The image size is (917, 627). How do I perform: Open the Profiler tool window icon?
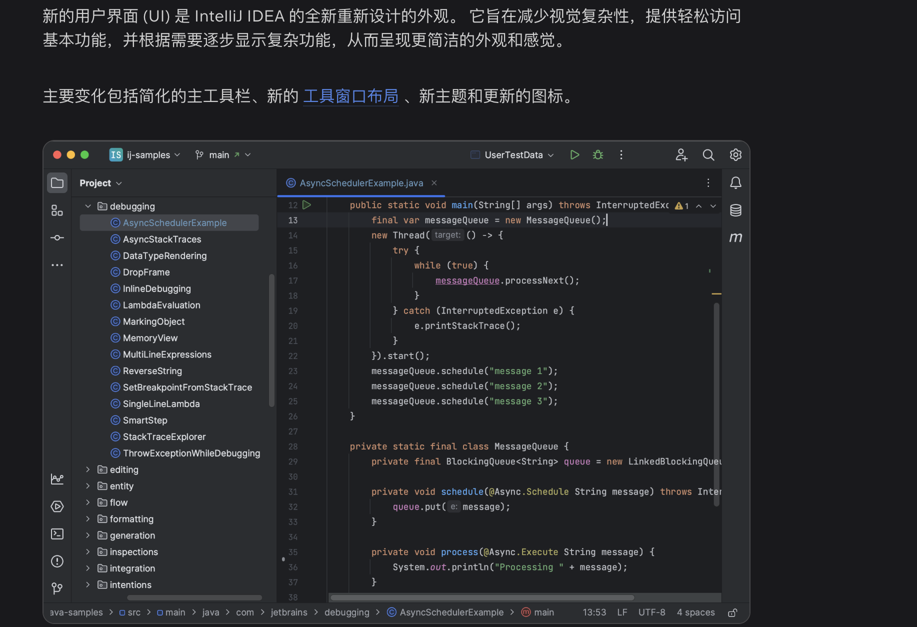[x=57, y=479]
